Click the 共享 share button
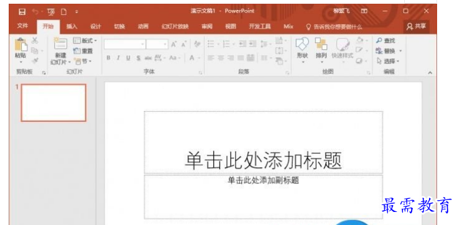The height and width of the screenshot is (225, 457). 416,27
